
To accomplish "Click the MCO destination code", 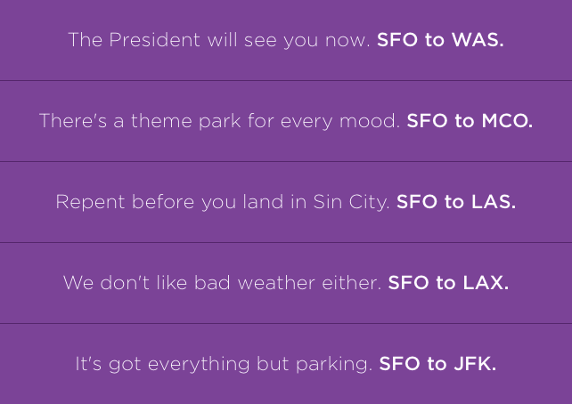I will pos(507,121).
